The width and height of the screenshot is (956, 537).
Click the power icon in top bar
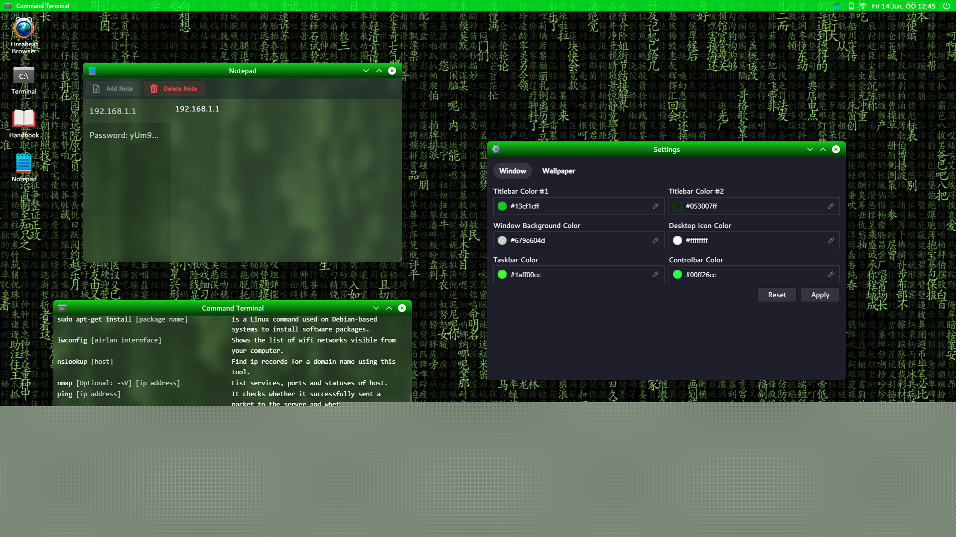click(x=946, y=6)
